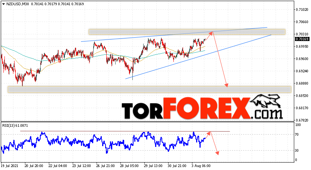The width and height of the screenshot is (311, 170).
Task: Click the 19 Jul 2021 date label
Action: pos(10,166)
